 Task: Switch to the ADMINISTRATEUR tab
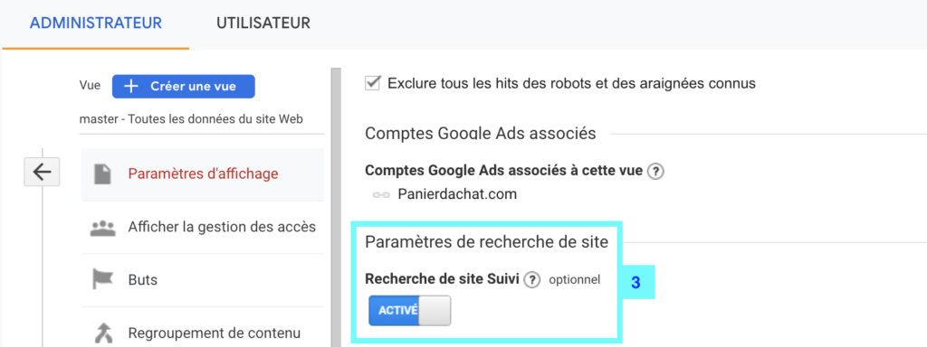click(x=96, y=23)
